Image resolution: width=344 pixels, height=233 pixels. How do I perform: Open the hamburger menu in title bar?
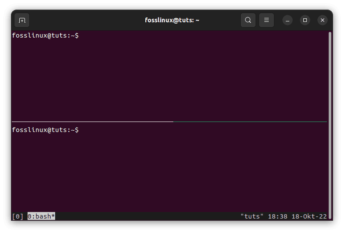pos(267,20)
